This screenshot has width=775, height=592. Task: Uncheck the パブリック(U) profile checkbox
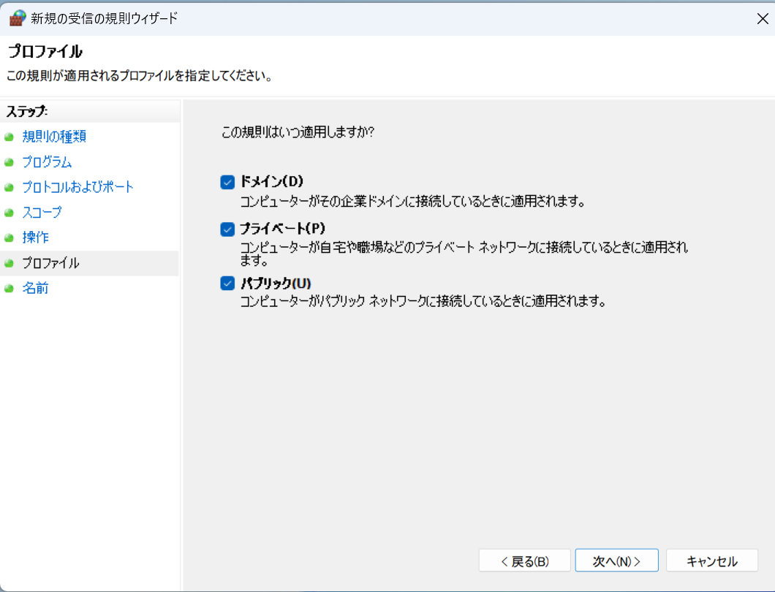[x=227, y=284]
